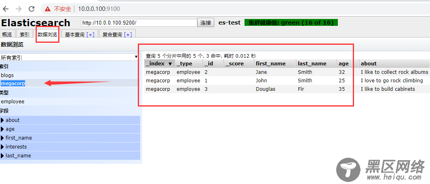Expand the first_name field filter
430x184 pixels.
click(70, 138)
